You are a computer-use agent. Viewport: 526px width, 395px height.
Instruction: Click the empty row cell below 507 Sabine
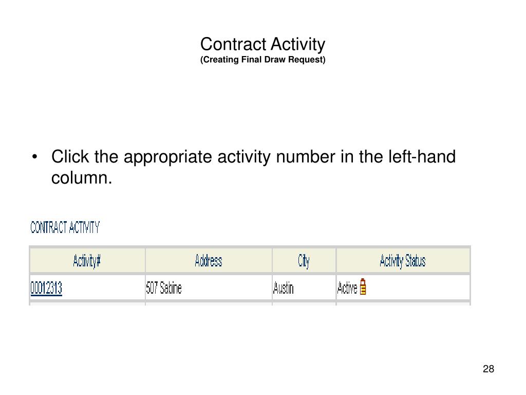pos(209,303)
